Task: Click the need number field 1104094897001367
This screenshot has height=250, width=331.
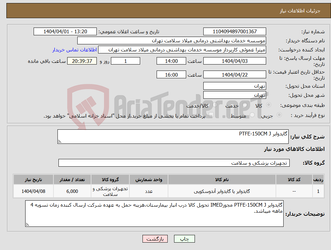Action: click(235, 32)
